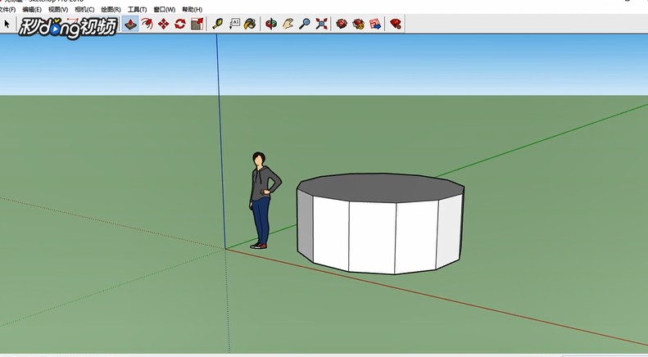Viewport: 648px width, 357px height.
Task: Click the Send to LayOut icon
Action: click(375, 24)
